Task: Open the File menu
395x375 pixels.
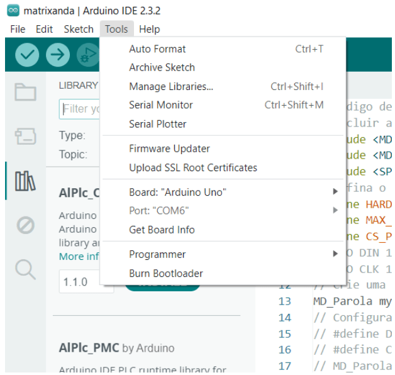Action: (x=18, y=29)
